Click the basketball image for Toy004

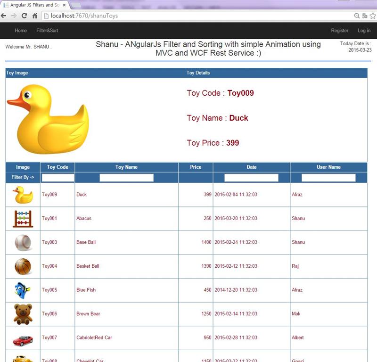pos(22,266)
